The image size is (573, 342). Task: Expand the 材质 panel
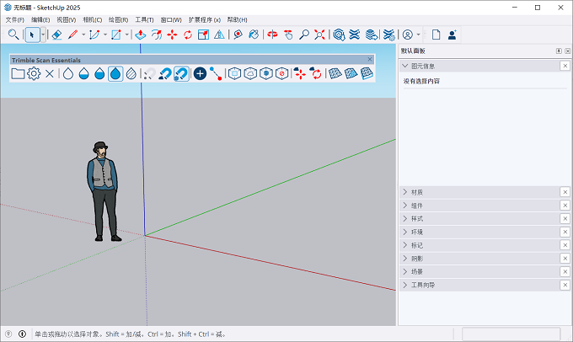pos(479,192)
